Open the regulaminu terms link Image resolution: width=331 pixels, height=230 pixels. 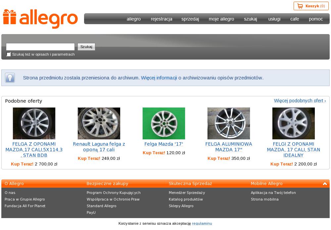[x=202, y=223]
